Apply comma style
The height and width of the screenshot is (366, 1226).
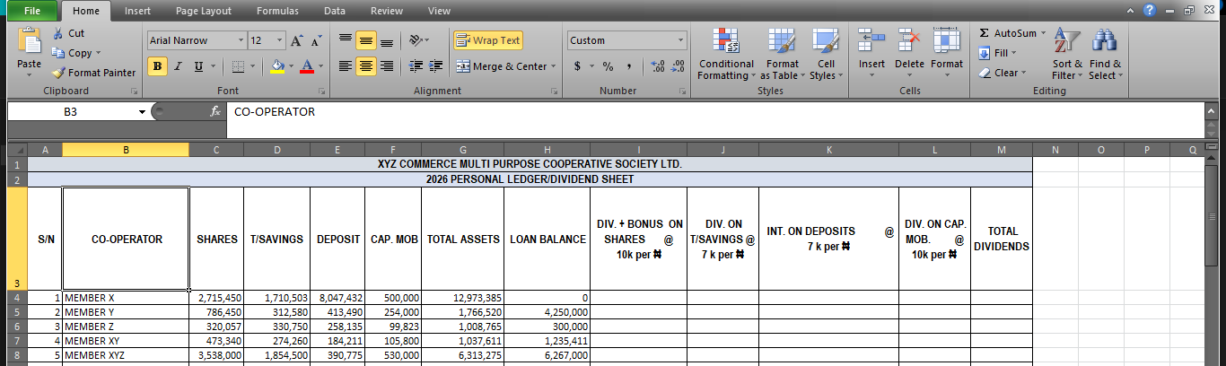[629, 66]
